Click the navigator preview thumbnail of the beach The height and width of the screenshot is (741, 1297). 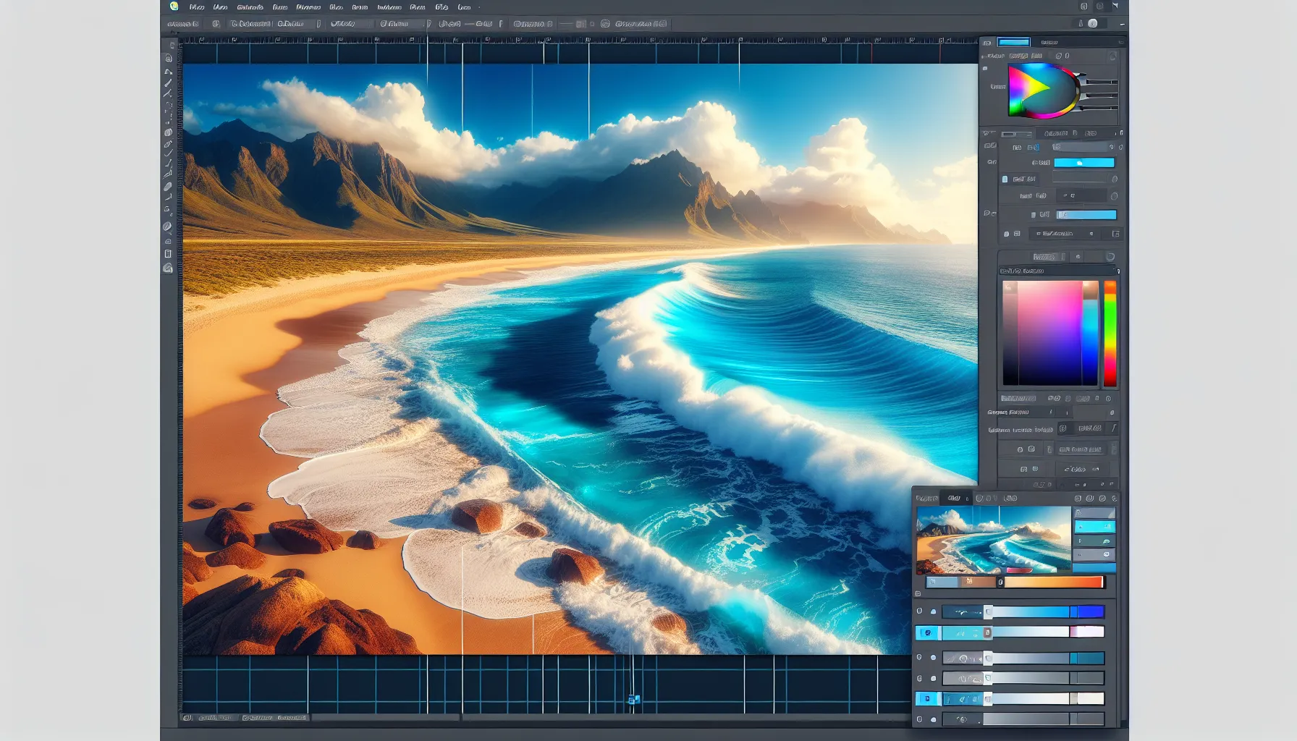tap(993, 540)
